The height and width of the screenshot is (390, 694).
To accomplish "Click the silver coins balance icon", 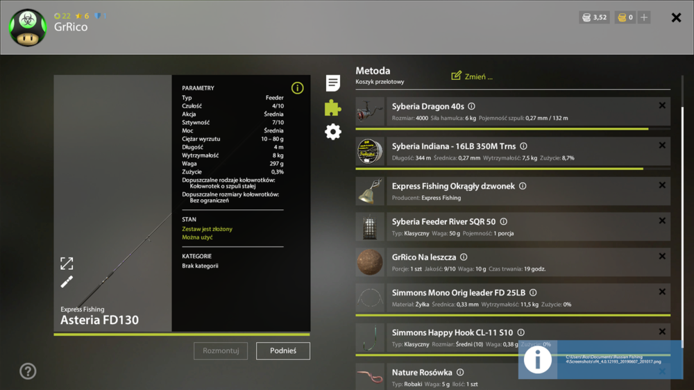I will click(x=586, y=17).
